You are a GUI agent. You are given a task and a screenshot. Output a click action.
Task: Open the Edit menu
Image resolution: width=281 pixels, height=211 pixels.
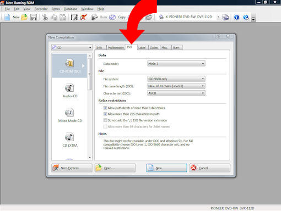(17, 9)
